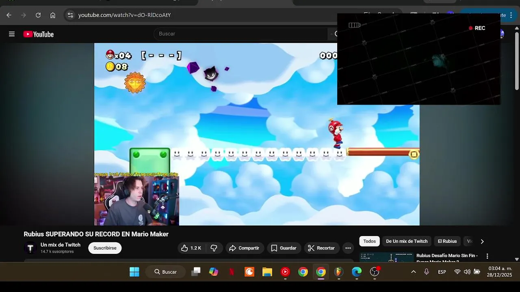
Task: Switch to the active Chrome taskbar window
Action: (x=321, y=272)
